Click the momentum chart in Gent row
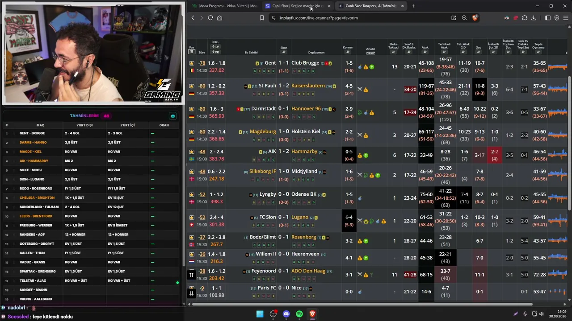The image size is (572, 321). (557, 67)
